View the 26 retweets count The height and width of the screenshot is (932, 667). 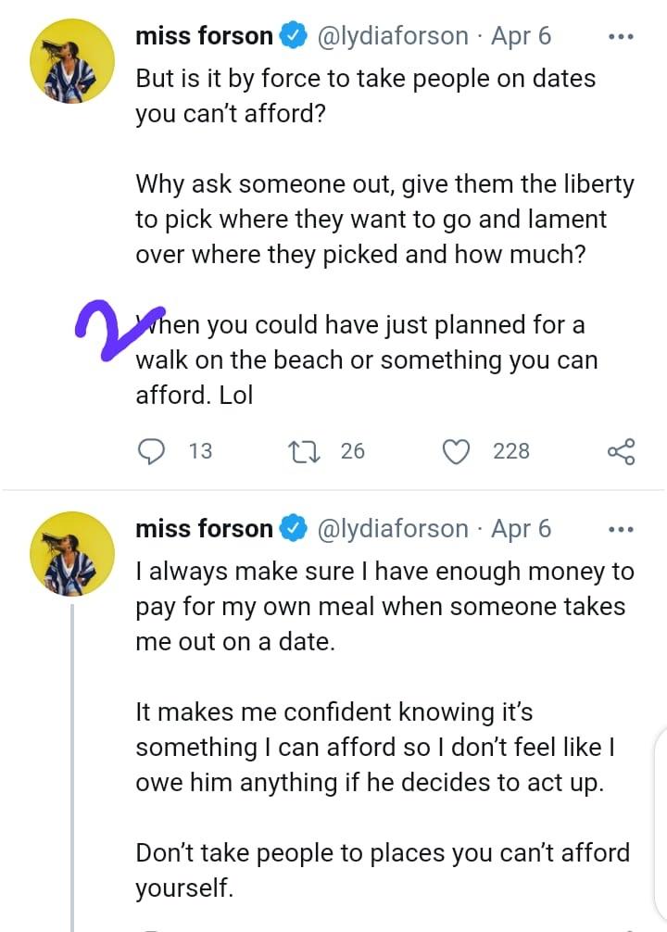click(353, 451)
